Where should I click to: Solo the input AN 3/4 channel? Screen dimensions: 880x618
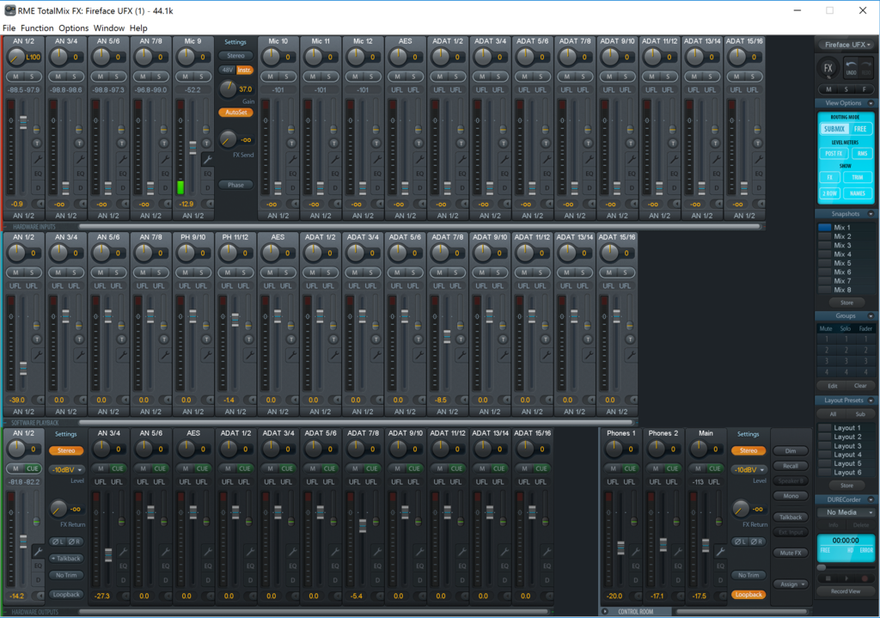(74, 76)
